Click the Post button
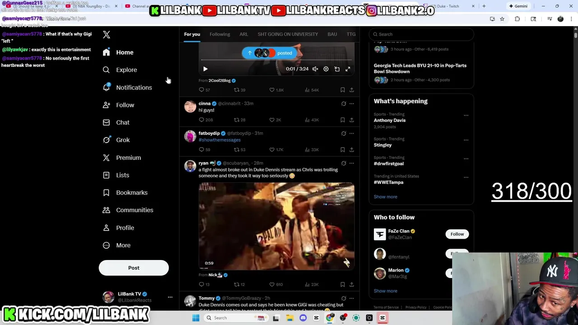The image size is (578, 325). tap(134, 268)
